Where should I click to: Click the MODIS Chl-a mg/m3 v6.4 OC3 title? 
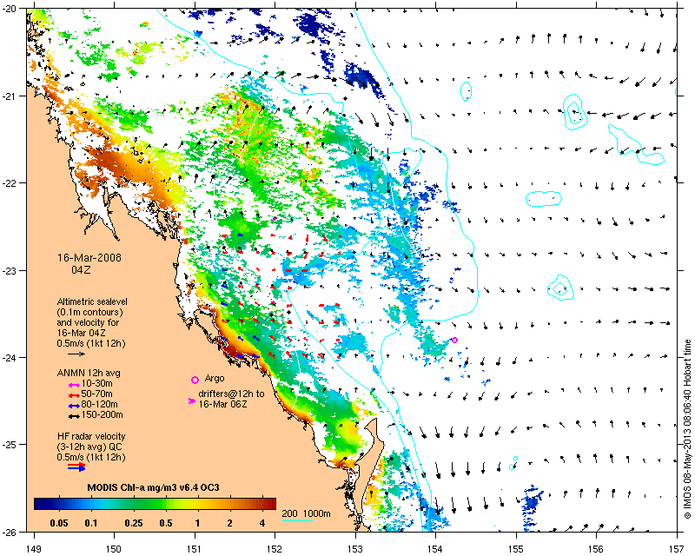pyautogui.click(x=154, y=487)
